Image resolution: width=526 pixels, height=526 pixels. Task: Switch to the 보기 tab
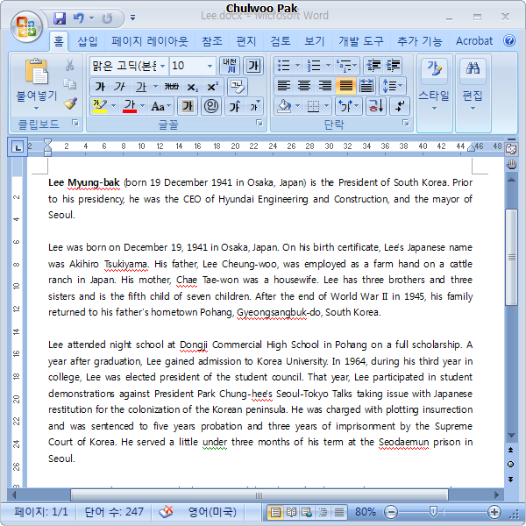pyautogui.click(x=315, y=41)
